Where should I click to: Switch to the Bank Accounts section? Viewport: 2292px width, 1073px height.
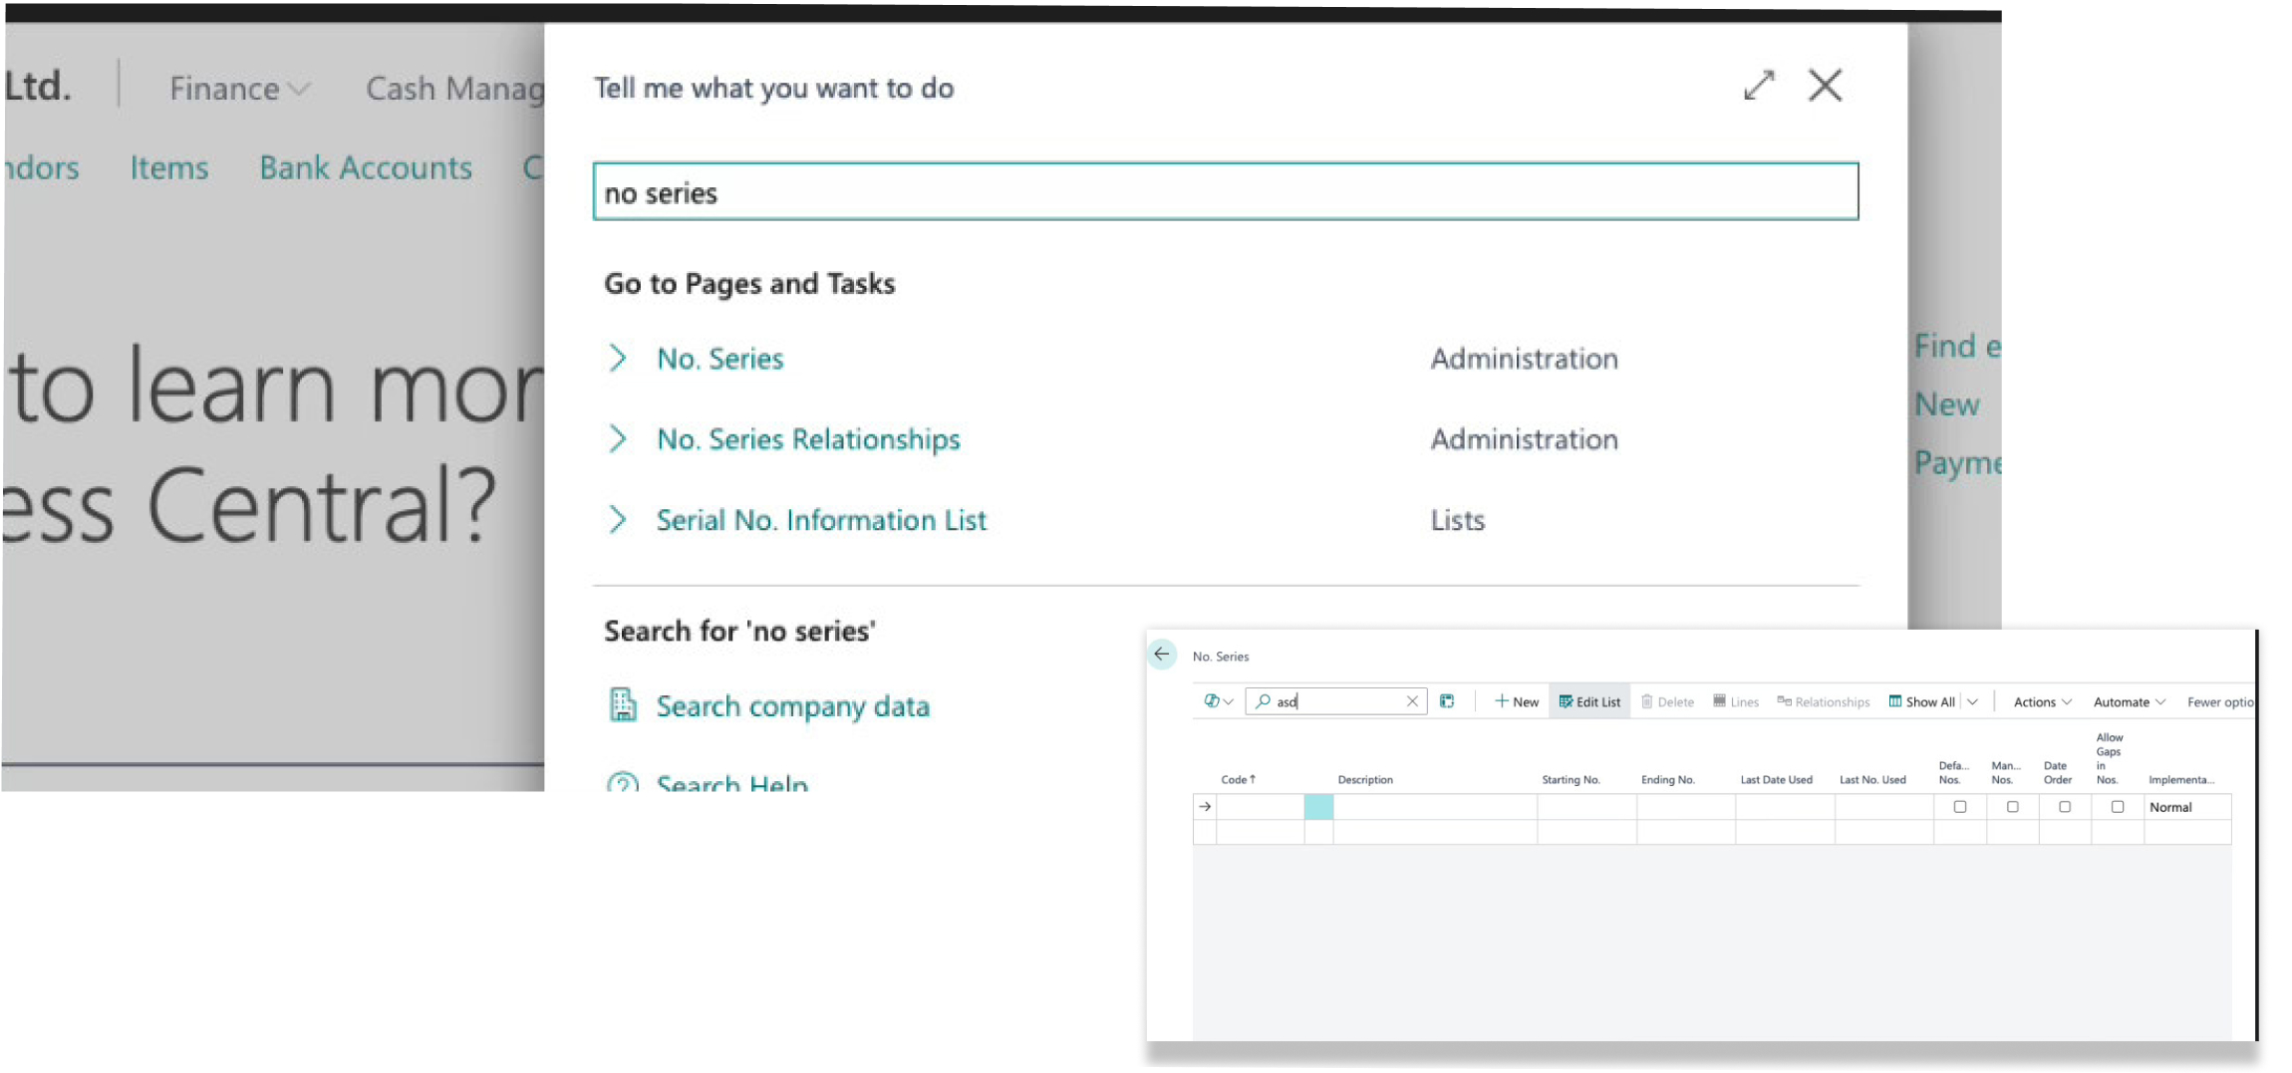click(365, 167)
